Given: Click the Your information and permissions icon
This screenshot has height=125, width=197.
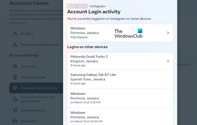Looking at the screenshot, I should click(x=15, y=99).
